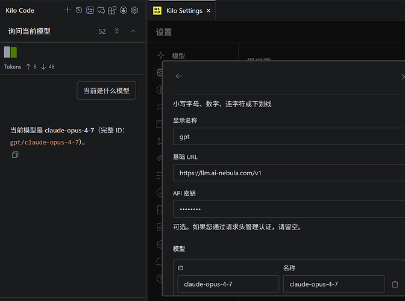Select the 模型 section in settings sidebar
This screenshot has height=301, width=405.
pos(178,56)
